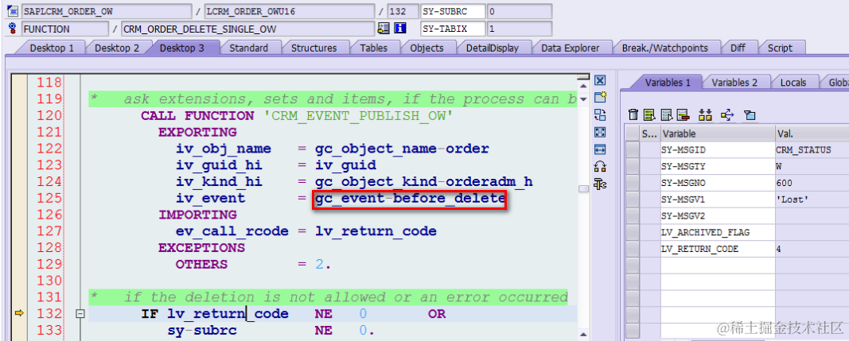The image size is (849, 341).
Task: Click the 'Lost' value cell
Action: [x=812, y=200]
